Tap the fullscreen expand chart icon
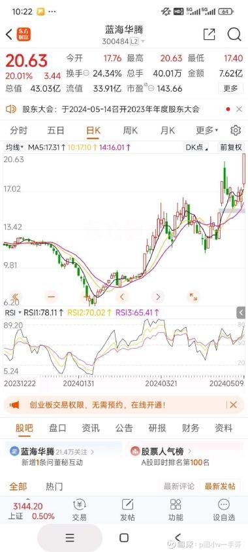The image size is (248, 552). [193, 296]
